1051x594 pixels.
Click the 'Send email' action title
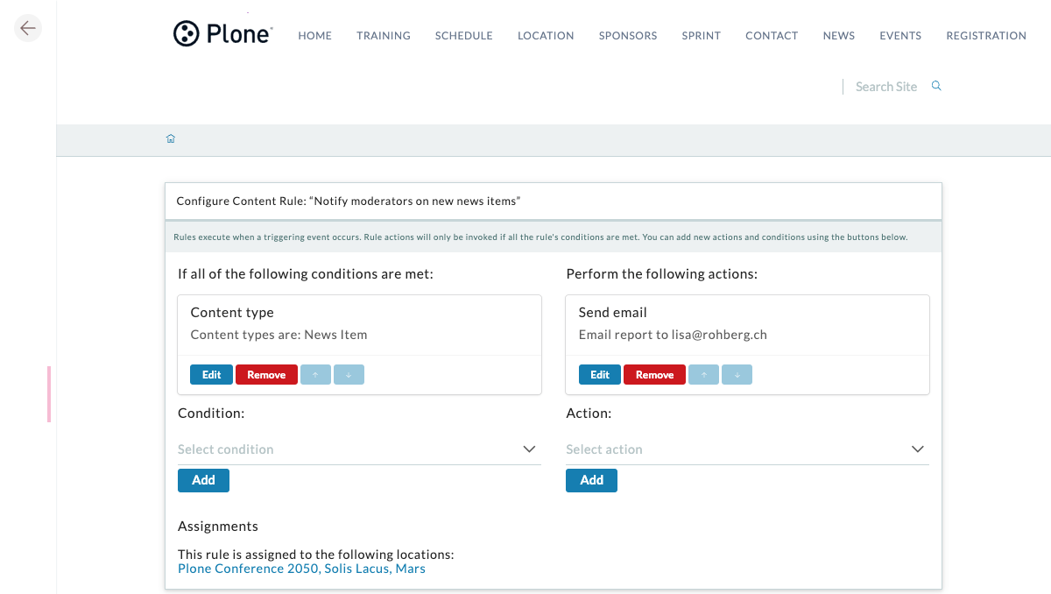613,313
